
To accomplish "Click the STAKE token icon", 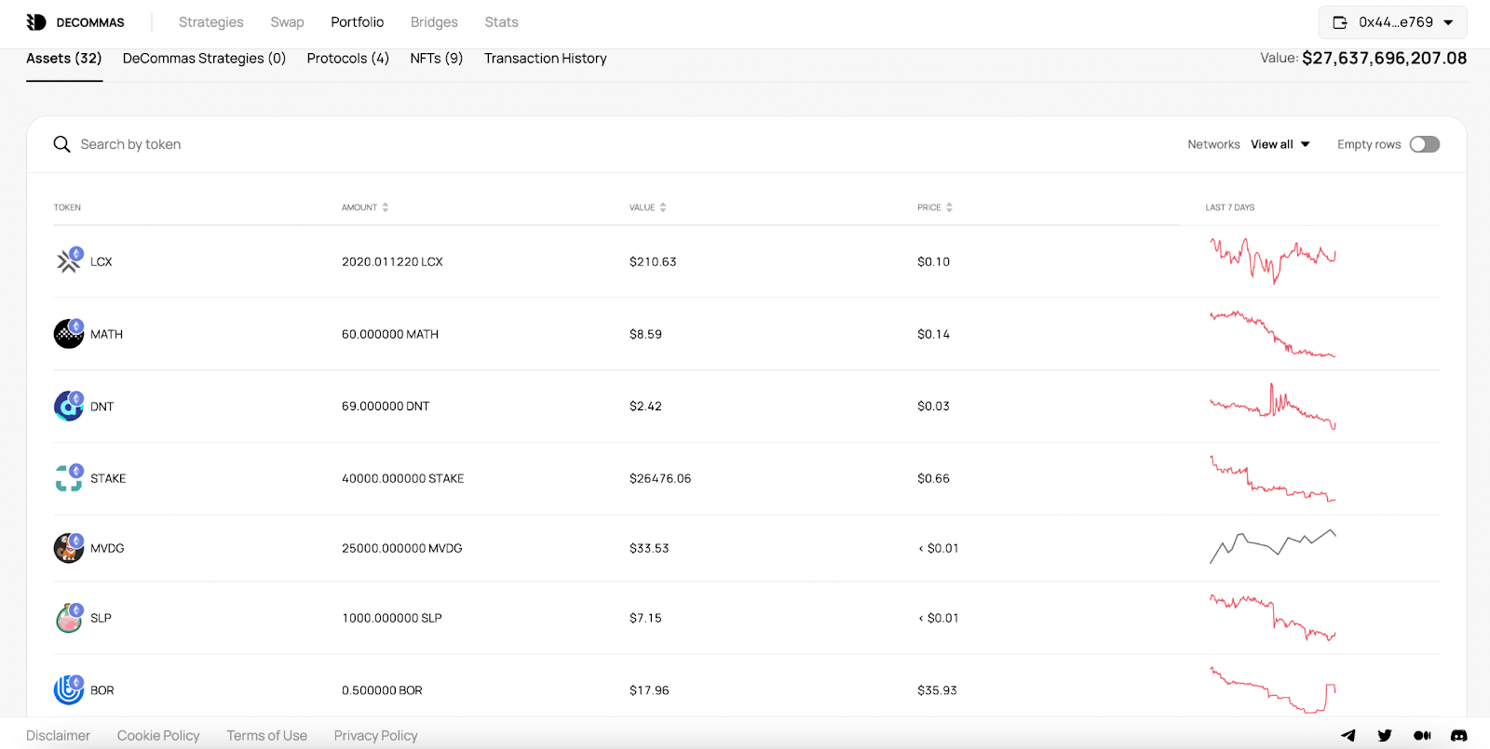I will click(68, 478).
